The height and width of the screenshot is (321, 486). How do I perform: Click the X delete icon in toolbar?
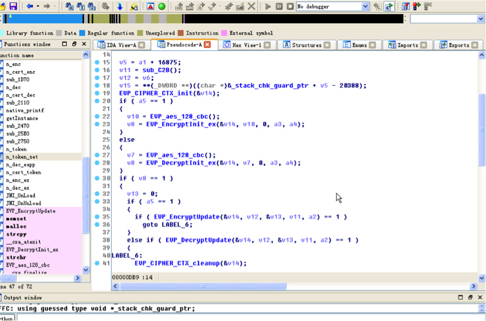tap(252, 6)
